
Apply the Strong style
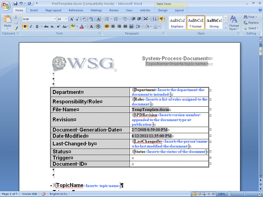click(x=214, y=23)
